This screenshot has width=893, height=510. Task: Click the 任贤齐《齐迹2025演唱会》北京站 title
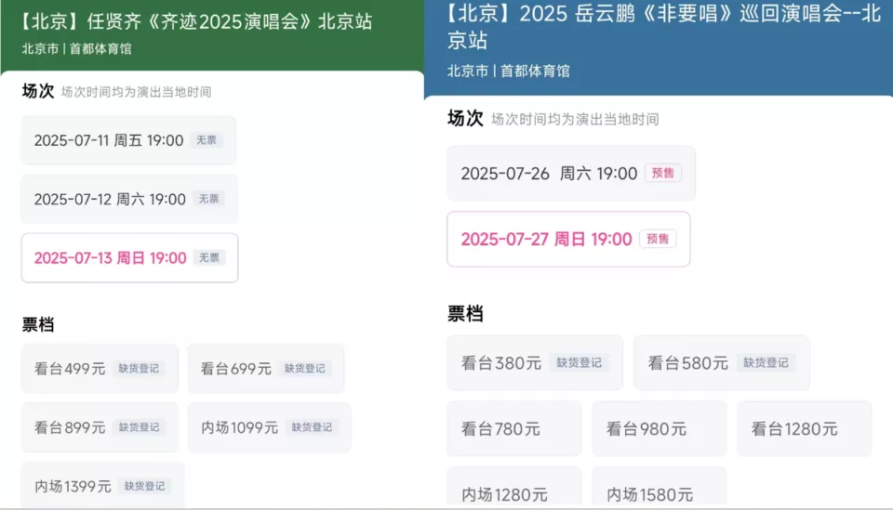pyautogui.click(x=196, y=21)
